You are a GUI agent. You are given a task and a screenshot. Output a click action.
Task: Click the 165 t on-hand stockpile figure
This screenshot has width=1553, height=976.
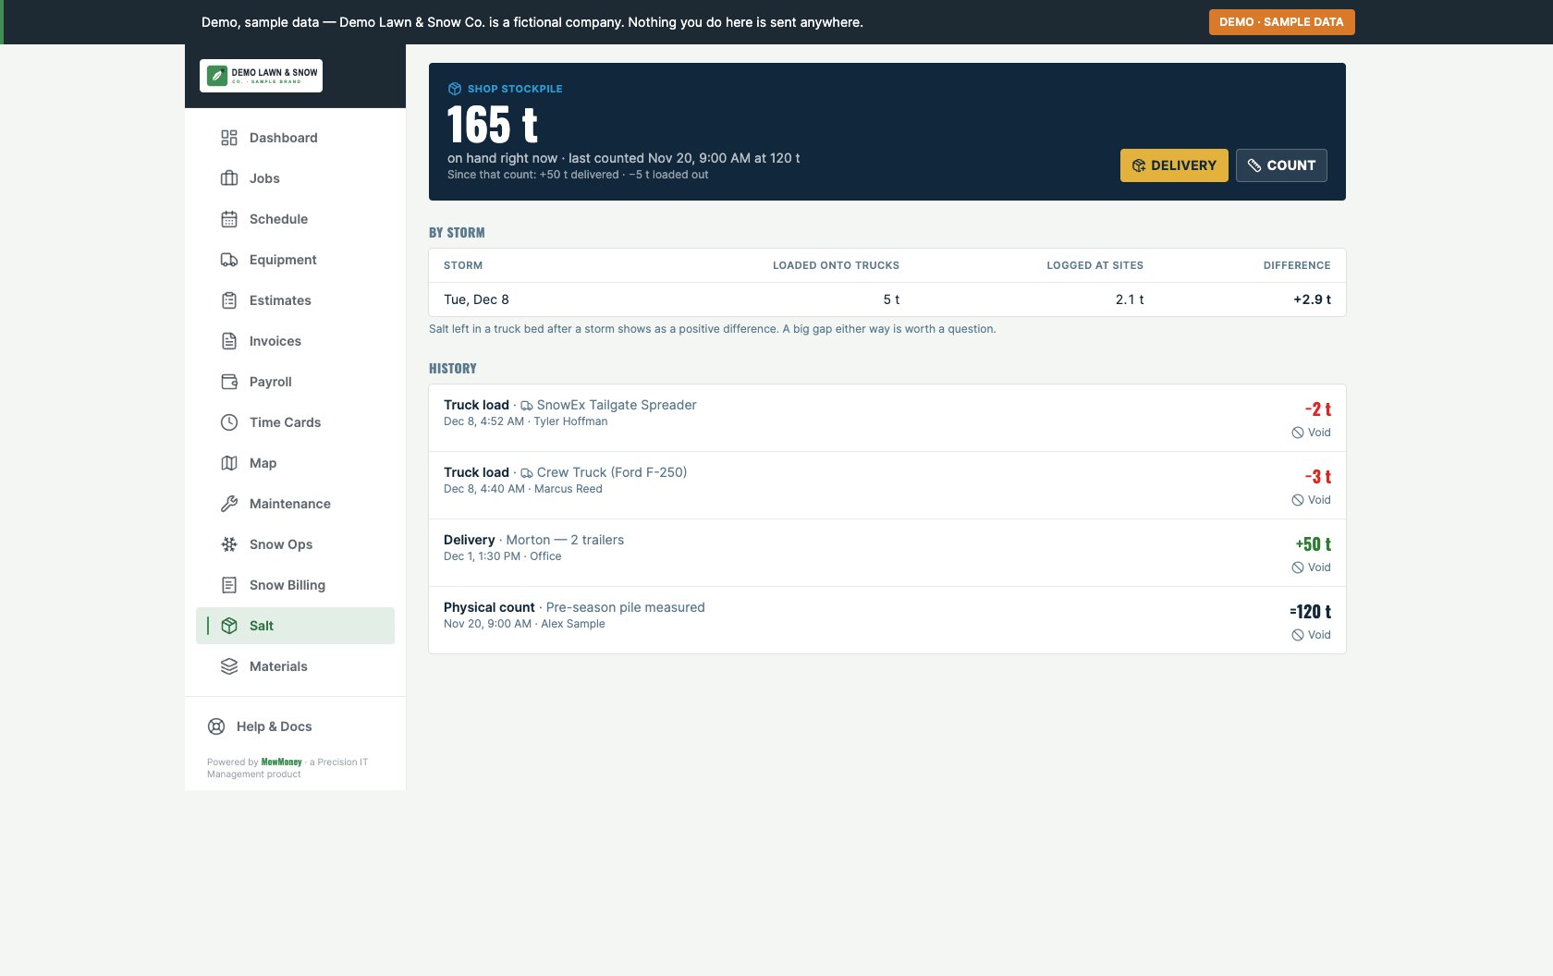tap(492, 125)
